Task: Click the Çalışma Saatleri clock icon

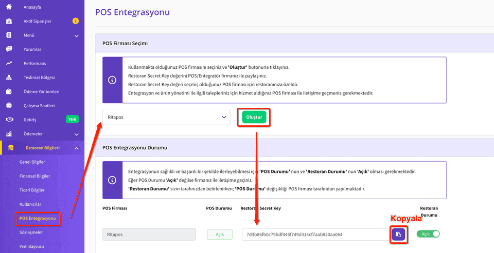Action: click(x=9, y=106)
